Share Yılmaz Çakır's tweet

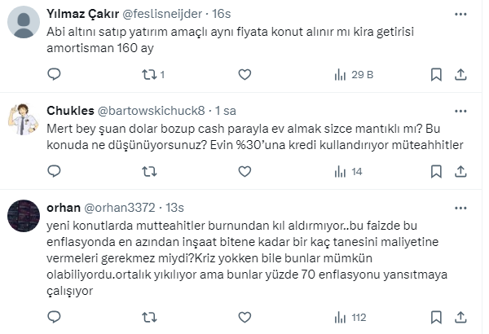click(460, 75)
